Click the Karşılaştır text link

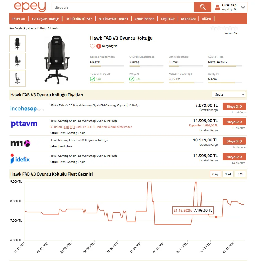click(x=109, y=46)
